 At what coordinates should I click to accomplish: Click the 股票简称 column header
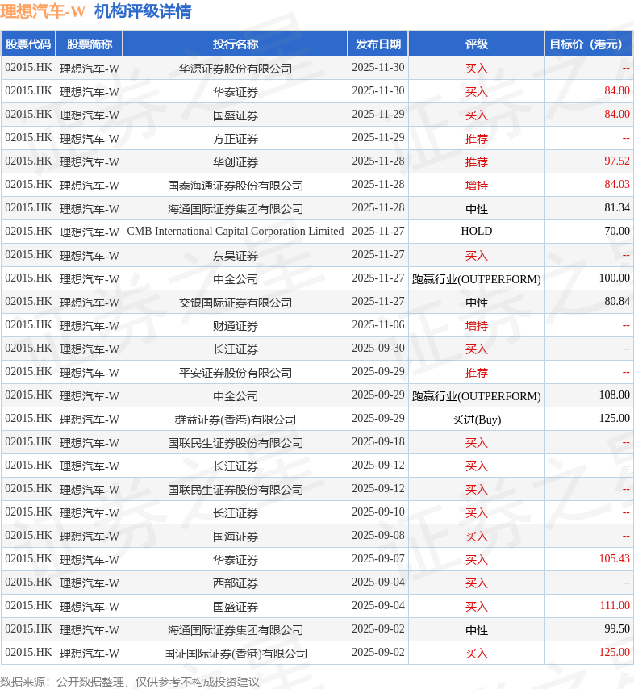point(90,44)
